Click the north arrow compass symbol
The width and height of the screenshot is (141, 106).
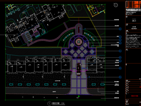click(x=116, y=5)
